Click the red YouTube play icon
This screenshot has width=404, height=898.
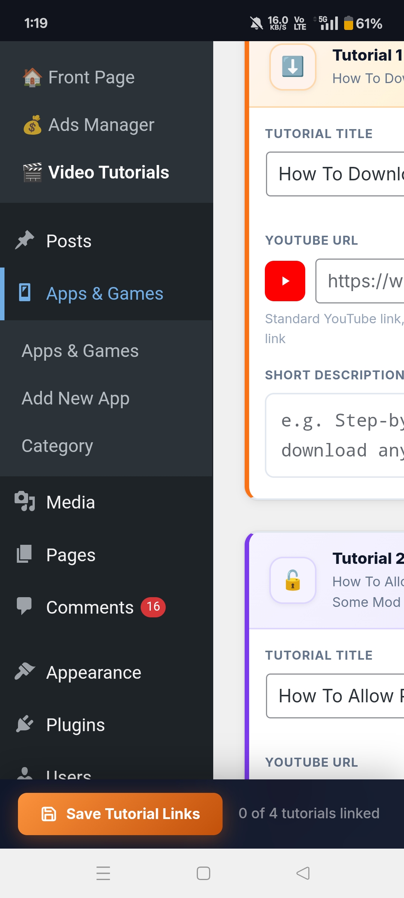coord(285,281)
